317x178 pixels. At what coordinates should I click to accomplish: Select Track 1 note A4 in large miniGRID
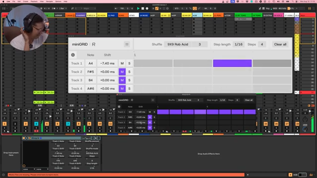(91, 63)
